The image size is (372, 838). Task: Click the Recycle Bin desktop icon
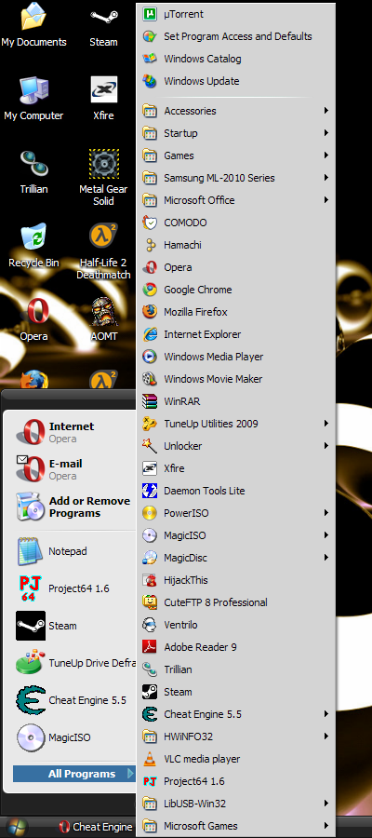(33, 237)
